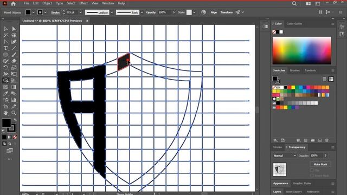Select the Type tool
Screen dimensions: 347x195
coord(6,48)
